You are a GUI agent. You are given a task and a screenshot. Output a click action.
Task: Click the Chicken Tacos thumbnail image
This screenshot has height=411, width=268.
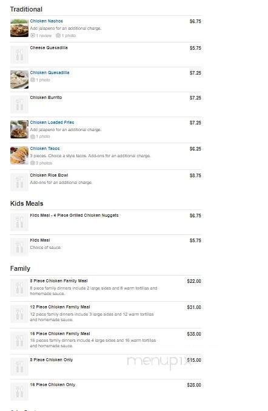[19, 155]
